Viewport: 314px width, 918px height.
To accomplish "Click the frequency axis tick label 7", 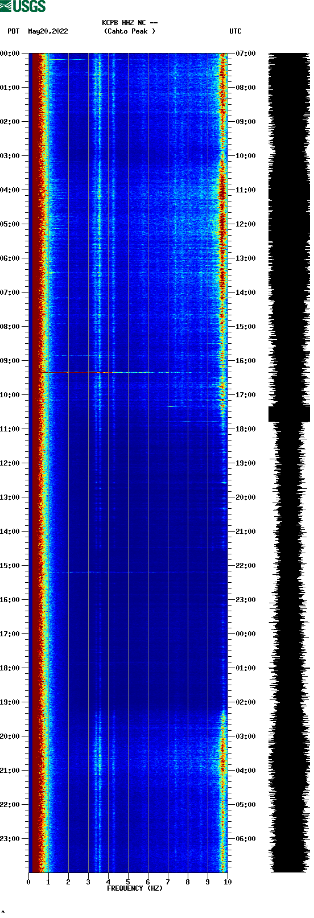I will coord(168,882).
